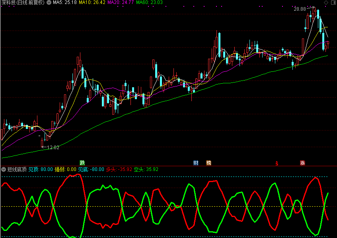
Task: Select the red $ dividend marker
Action: tap(277, 163)
